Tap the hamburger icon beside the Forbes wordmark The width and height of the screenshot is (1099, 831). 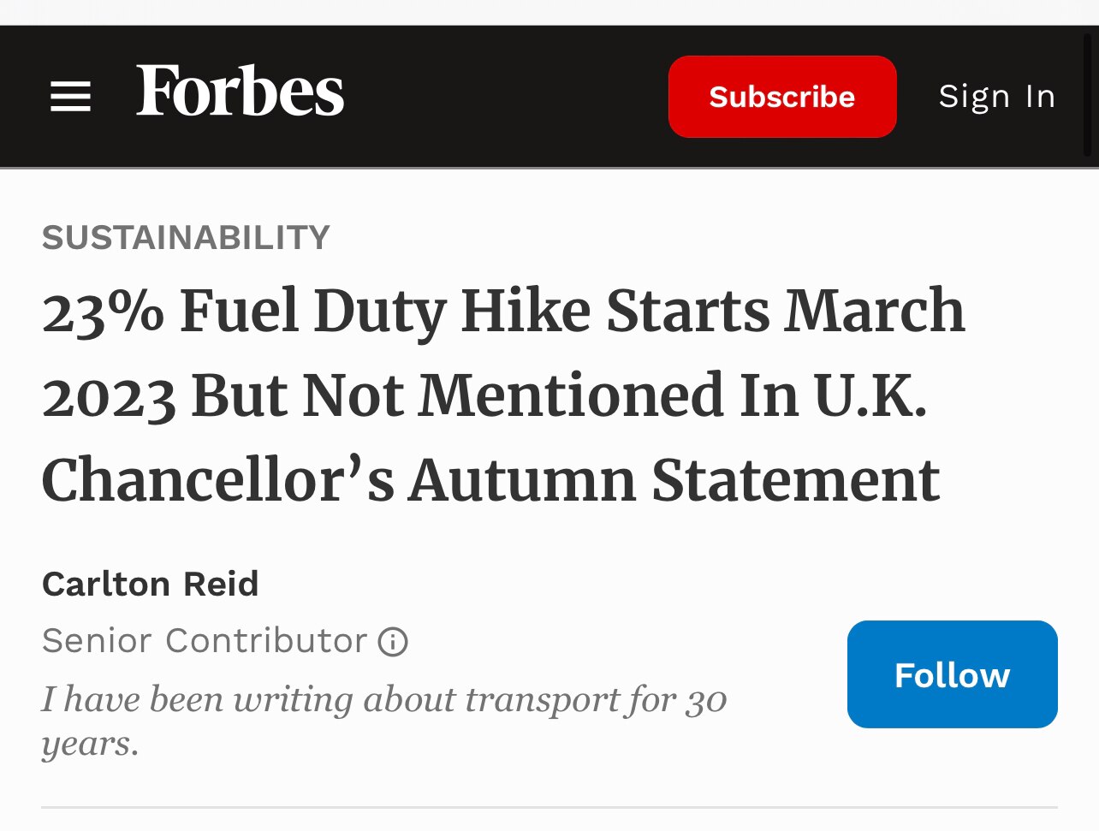coord(70,97)
